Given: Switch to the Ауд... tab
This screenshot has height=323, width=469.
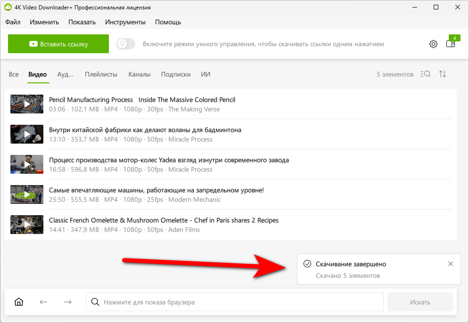Looking at the screenshot, I should point(65,74).
